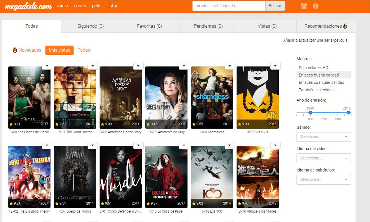Open the dropdown arrow on The Good Doctor
Screen dimensions: 370x222
(92, 66)
